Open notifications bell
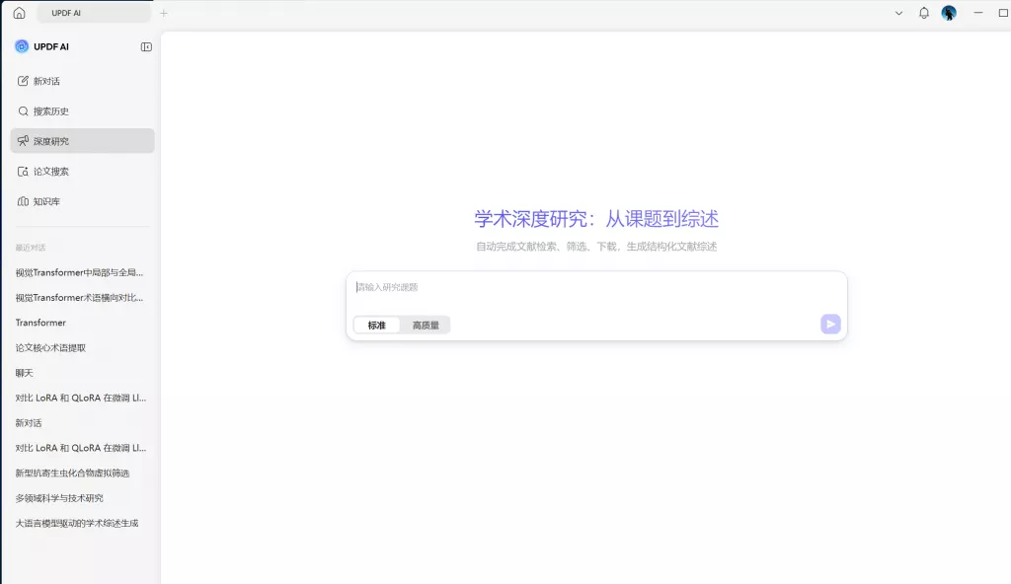This screenshot has width=1011, height=584. point(923,13)
